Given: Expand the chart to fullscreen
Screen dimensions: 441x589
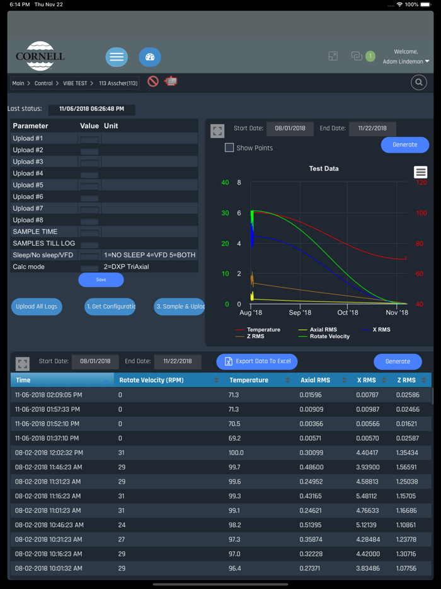Looking at the screenshot, I should (x=218, y=131).
